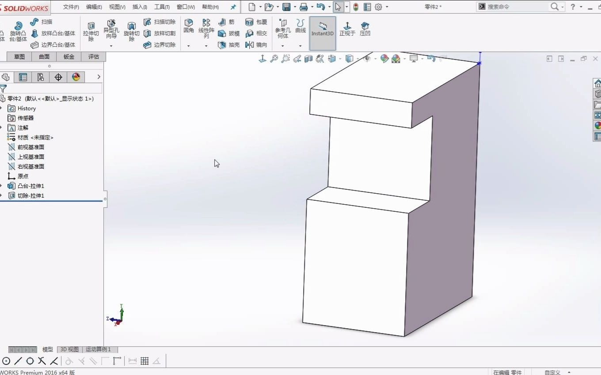Open the 文件(F) menu

(71, 7)
